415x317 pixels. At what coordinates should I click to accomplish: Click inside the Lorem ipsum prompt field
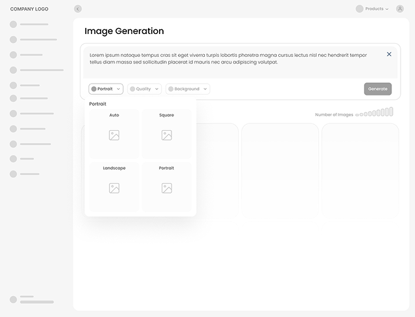point(229,59)
